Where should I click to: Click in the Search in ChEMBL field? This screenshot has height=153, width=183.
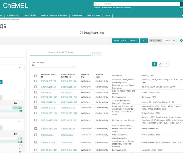(137, 4)
